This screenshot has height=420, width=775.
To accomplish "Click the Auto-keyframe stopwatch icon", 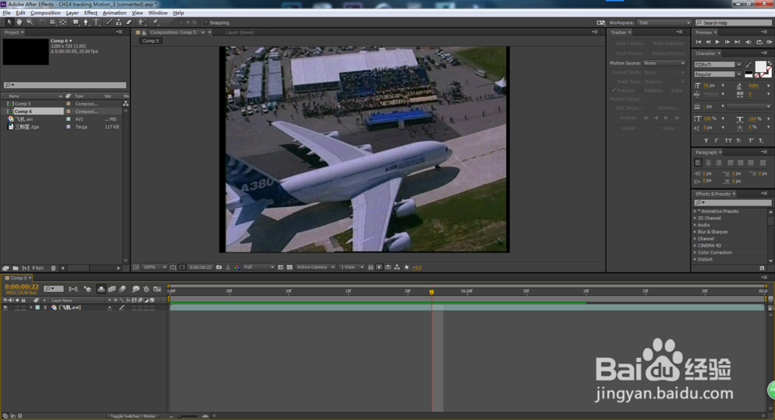I will tap(146, 289).
